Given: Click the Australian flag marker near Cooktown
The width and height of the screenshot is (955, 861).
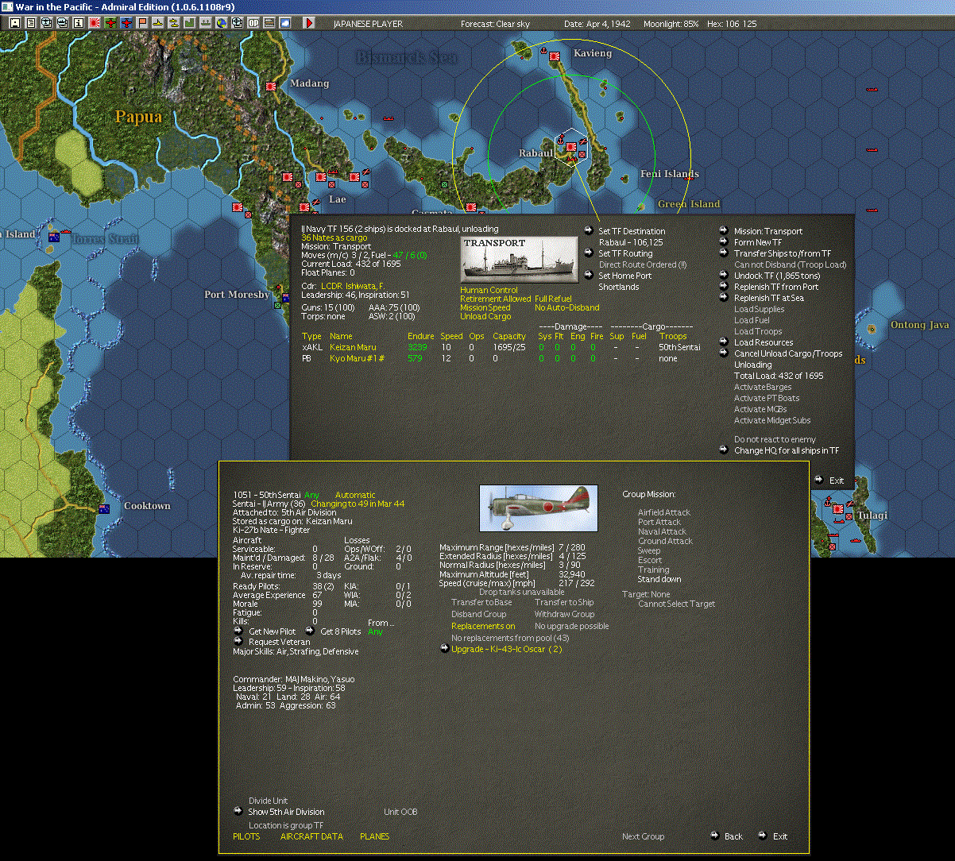Looking at the screenshot, I should [104, 508].
